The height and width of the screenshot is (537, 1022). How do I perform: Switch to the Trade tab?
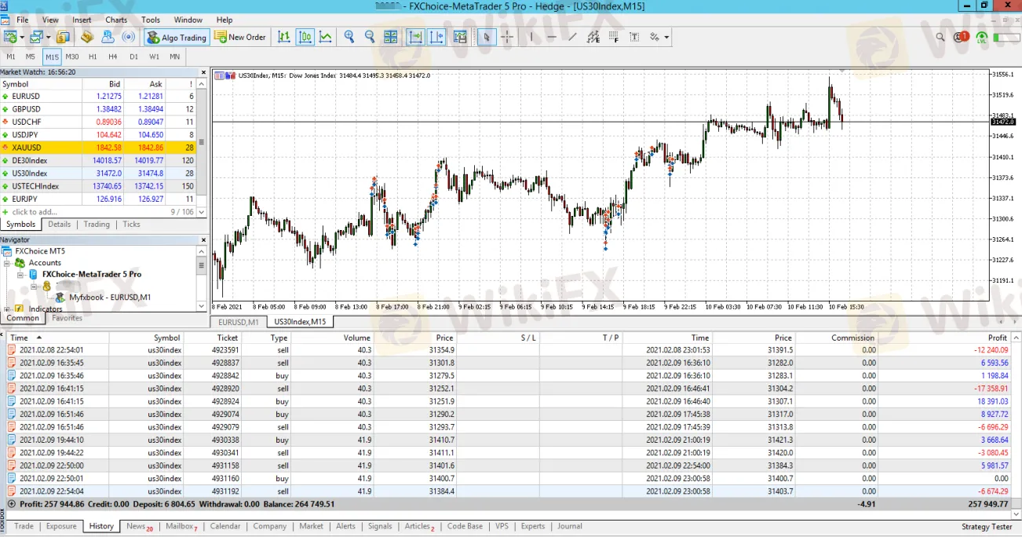click(x=24, y=526)
